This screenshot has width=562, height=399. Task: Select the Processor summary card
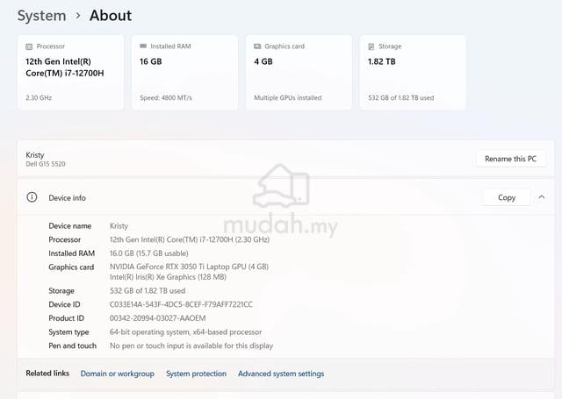[x=70, y=72]
